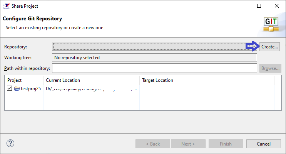This screenshot has height=154, width=286.
Task: Click the Next button
Action: point(188,144)
